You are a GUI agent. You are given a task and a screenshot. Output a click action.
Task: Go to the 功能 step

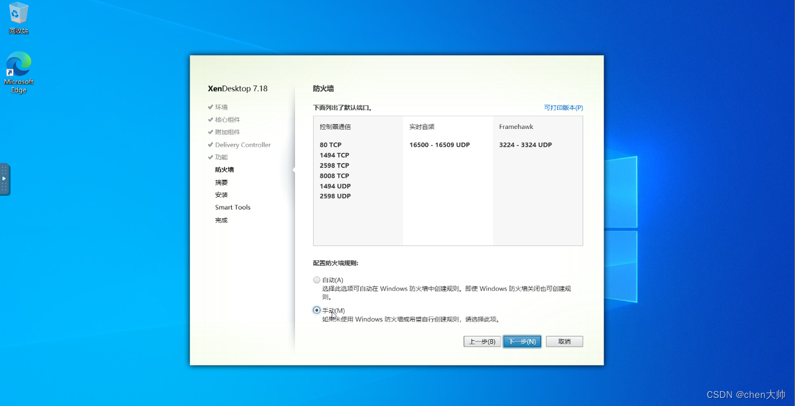pyautogui.click(x=221, y=157)
